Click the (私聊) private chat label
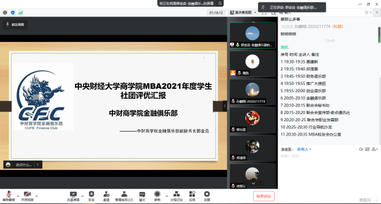 [338, 26]
